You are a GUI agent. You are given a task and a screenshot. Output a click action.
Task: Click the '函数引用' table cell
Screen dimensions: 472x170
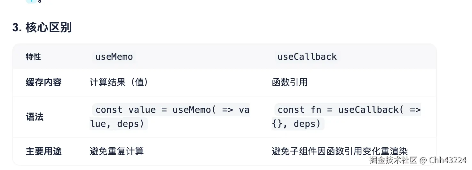point(290,82)
